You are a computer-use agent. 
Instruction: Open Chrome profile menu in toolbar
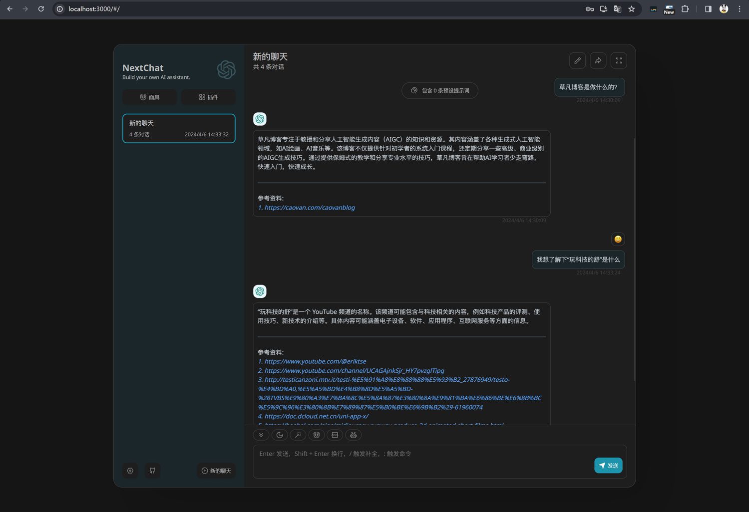[x=723, y=8]
